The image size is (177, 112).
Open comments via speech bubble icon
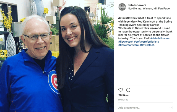(128, 90)
